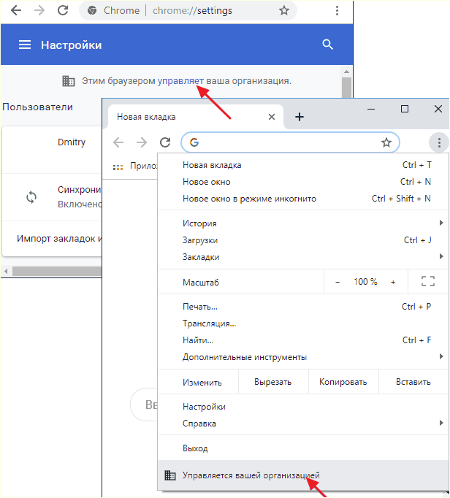
Task: Open the three-dot menu in the settings window
Action: tap(337, 10)
